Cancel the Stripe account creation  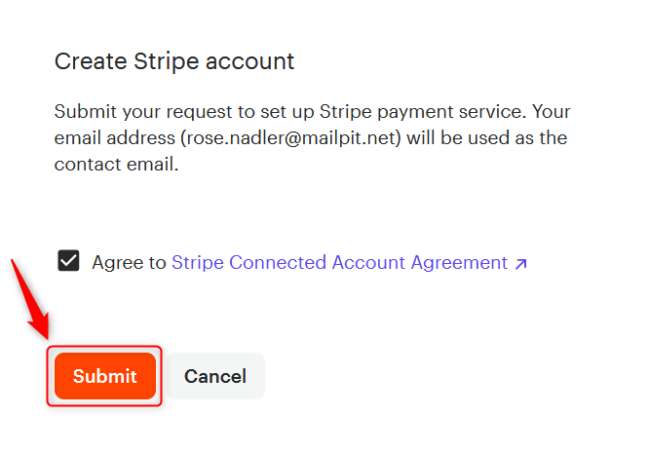pyautogui.click(x=214, y=376)
